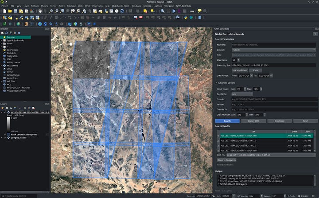Expand the Spatial Bookmarks tree item

tap(1, 40)
